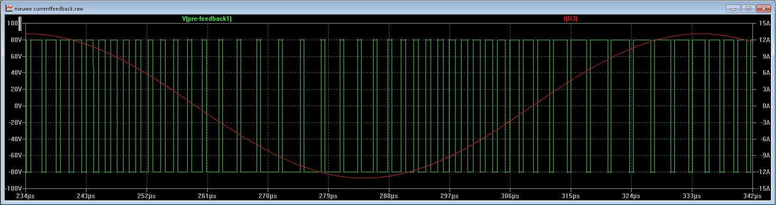The height and width of the screenshot is (205, 776).
Task: Click the 60V left axis label
Action: tap(16, 56)
